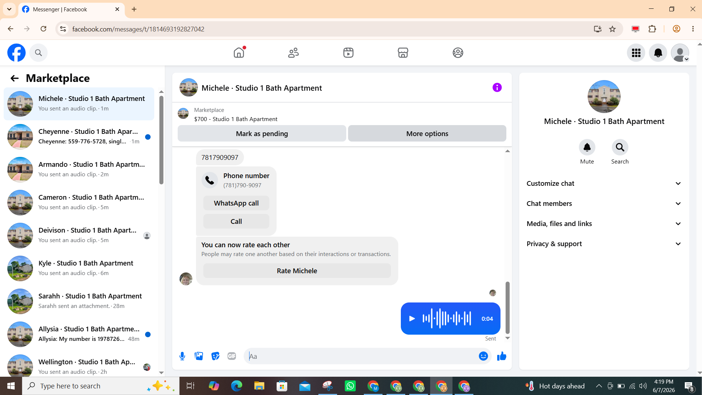
Task: Click Rate Michele button
Action: pos(297,271)
